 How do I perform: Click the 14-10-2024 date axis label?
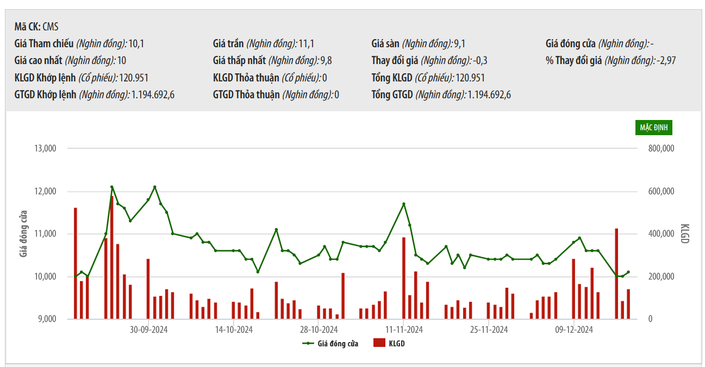coord(234,330)
